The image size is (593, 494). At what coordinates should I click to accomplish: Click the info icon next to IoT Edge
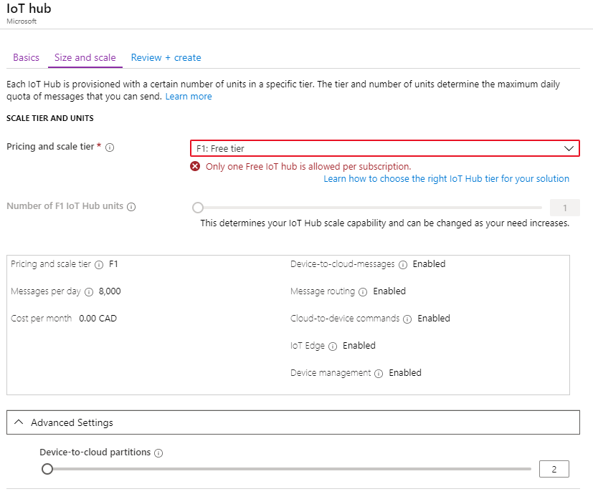click(x=333, y=347)
